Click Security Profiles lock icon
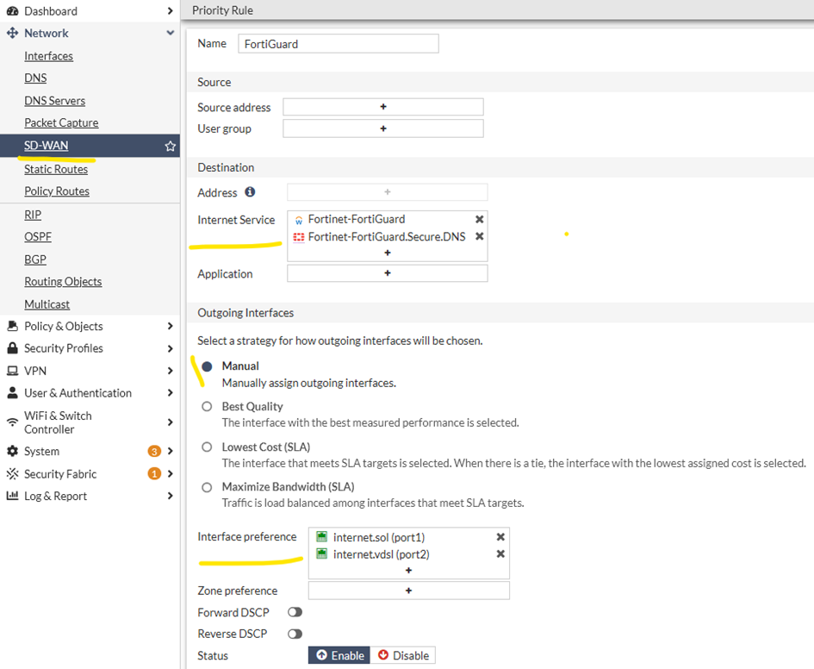 point(12,348)
